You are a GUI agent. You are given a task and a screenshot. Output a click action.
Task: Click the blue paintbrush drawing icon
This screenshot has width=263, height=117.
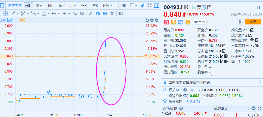(142, 5)
